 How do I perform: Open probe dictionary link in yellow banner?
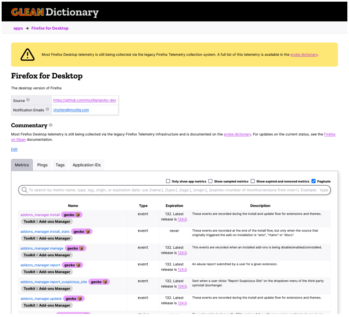point(304,55)
